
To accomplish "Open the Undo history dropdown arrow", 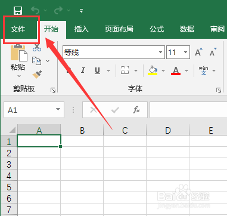I will [45, 10].
